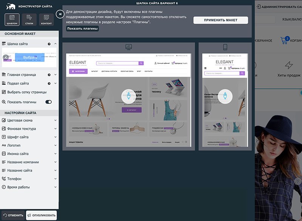Screen dimensions: 302x221
Task: Click the Опубликовать button
Action: coord(42,215)
